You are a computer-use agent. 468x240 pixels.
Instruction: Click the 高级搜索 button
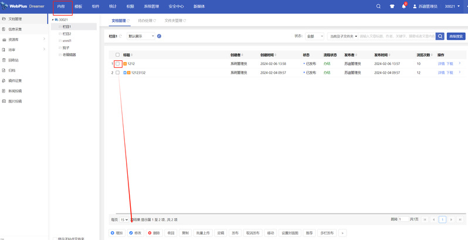pyautogui.click(x=456, y=36)
